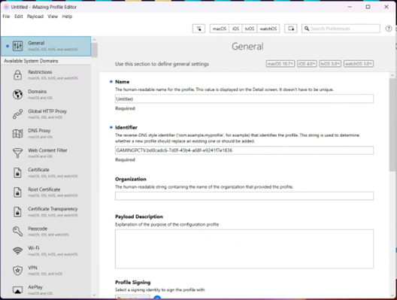397x300 pixels.
Task: Click the Global HTTP Proxy icon
Action: [18, 114]
